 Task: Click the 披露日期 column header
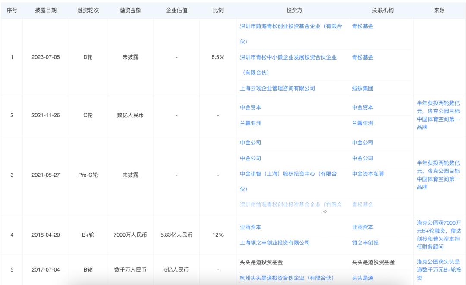[x=45, y=10]
